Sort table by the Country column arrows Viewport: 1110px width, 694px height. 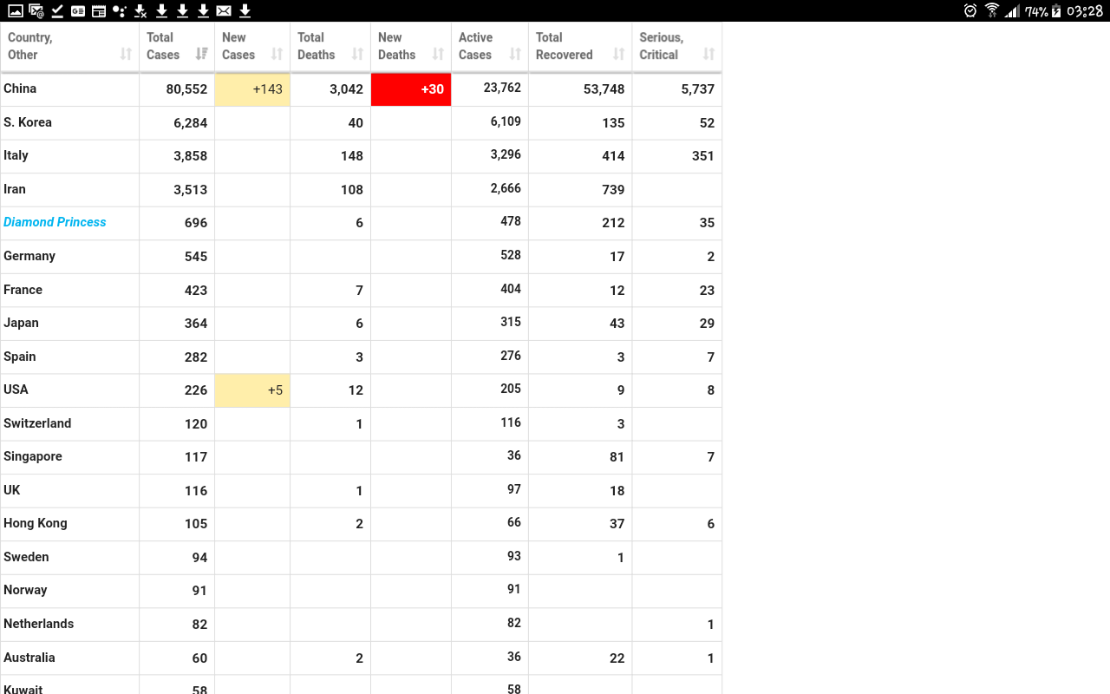126,55
